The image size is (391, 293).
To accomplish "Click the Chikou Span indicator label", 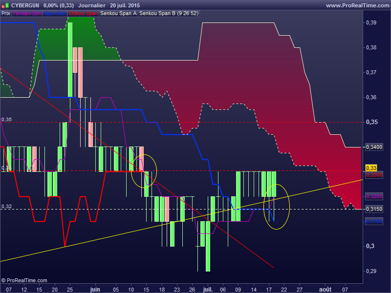I will click(x=83, y=13).
